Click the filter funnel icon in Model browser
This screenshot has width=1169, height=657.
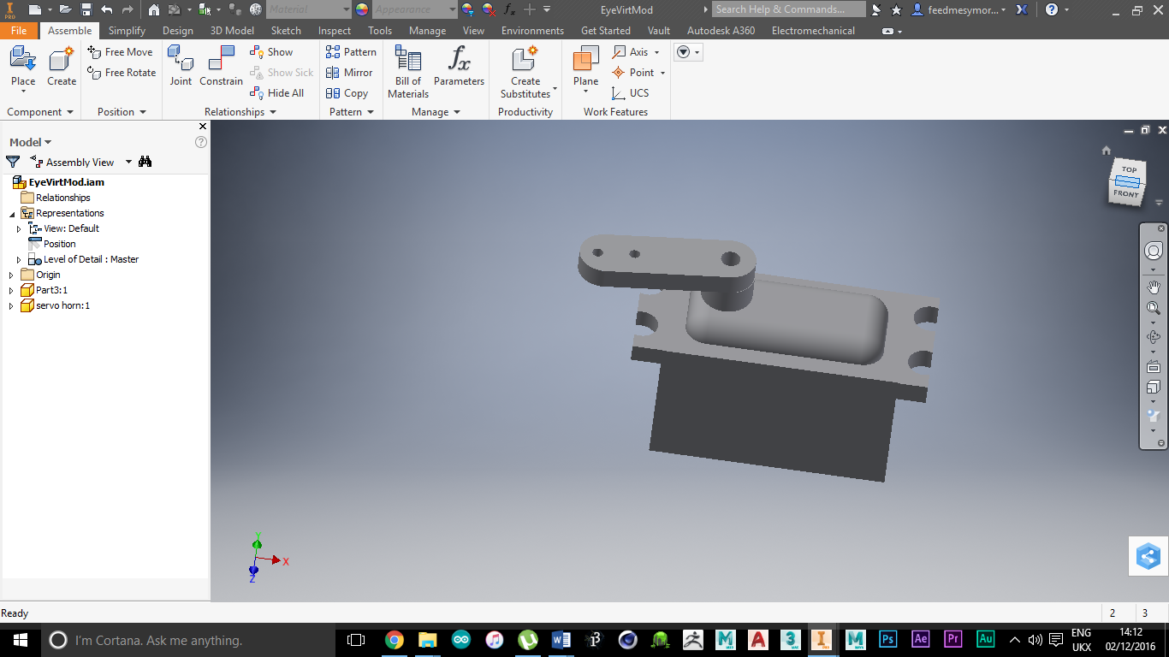coord(13,162)
